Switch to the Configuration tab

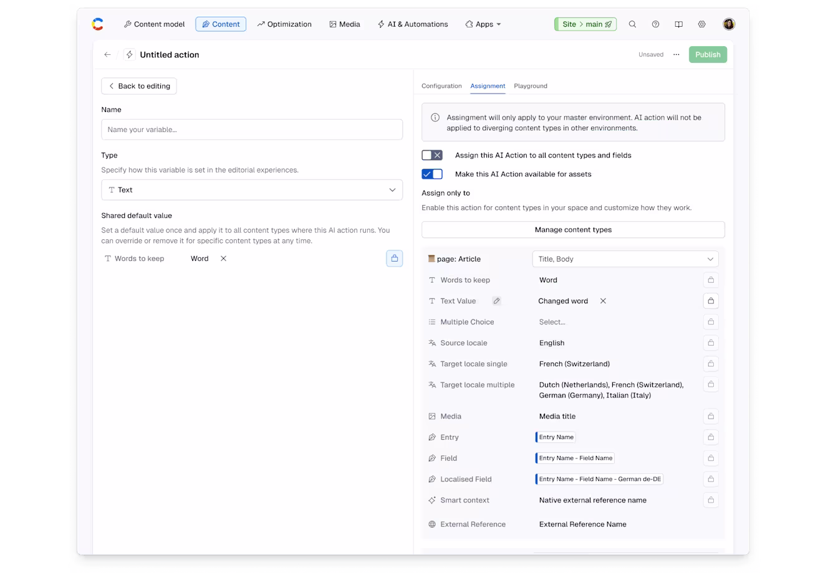click(441, 86)
